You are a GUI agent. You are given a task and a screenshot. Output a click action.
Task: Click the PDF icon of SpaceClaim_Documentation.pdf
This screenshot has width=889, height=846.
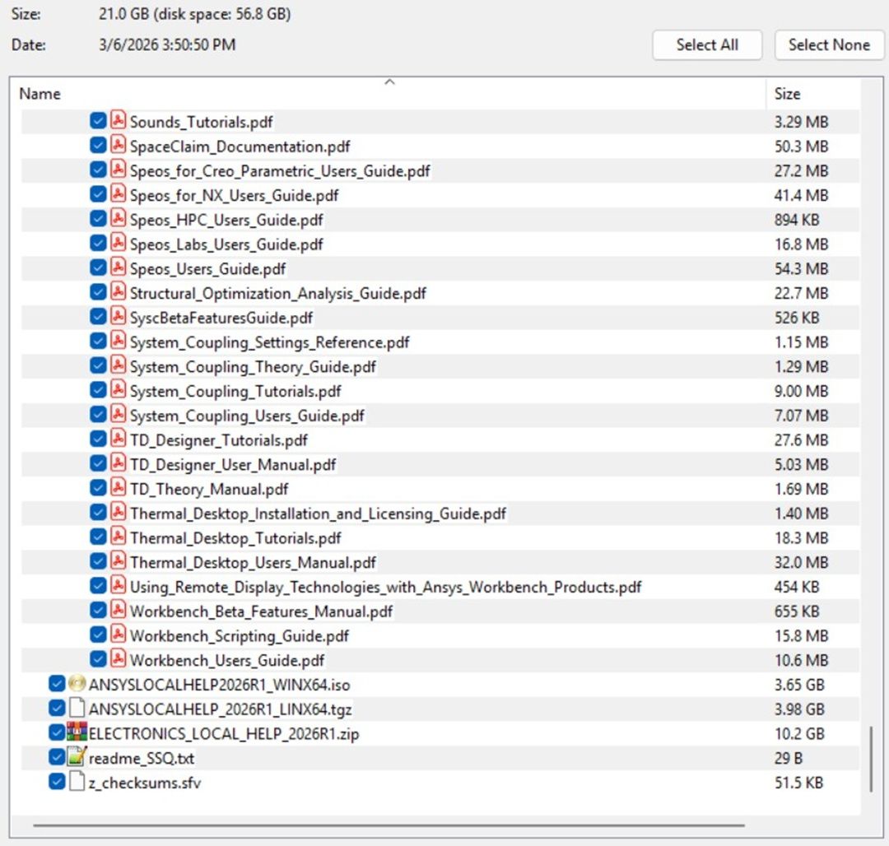coord(118,145)
